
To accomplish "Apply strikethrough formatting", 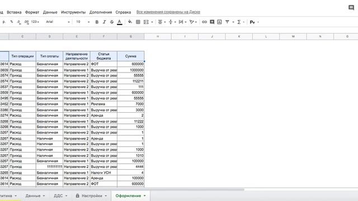I will (112, 22).
